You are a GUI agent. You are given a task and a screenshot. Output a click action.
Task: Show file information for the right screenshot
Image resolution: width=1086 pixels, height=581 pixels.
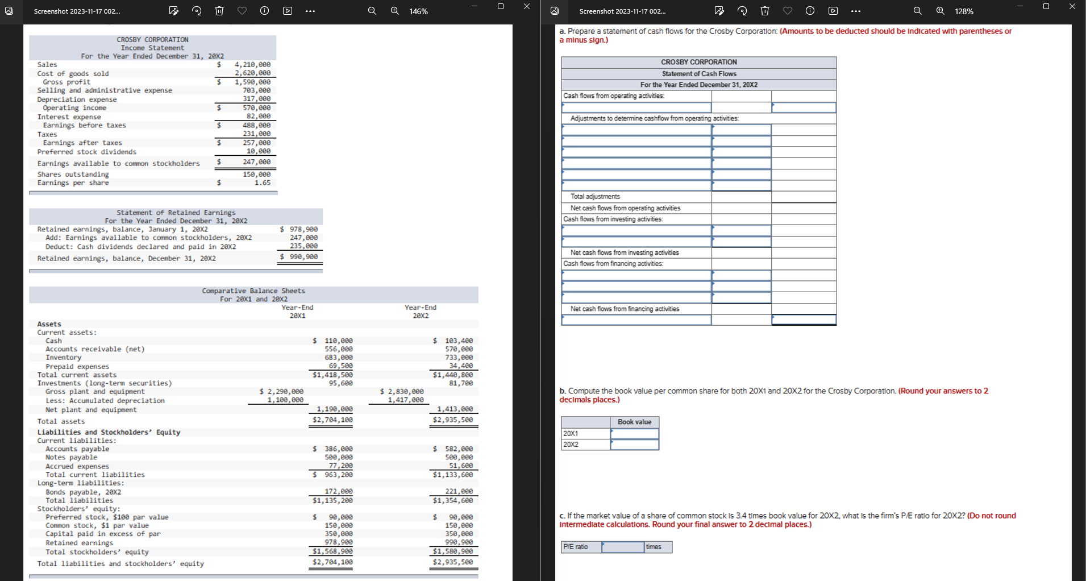point(810,11)
